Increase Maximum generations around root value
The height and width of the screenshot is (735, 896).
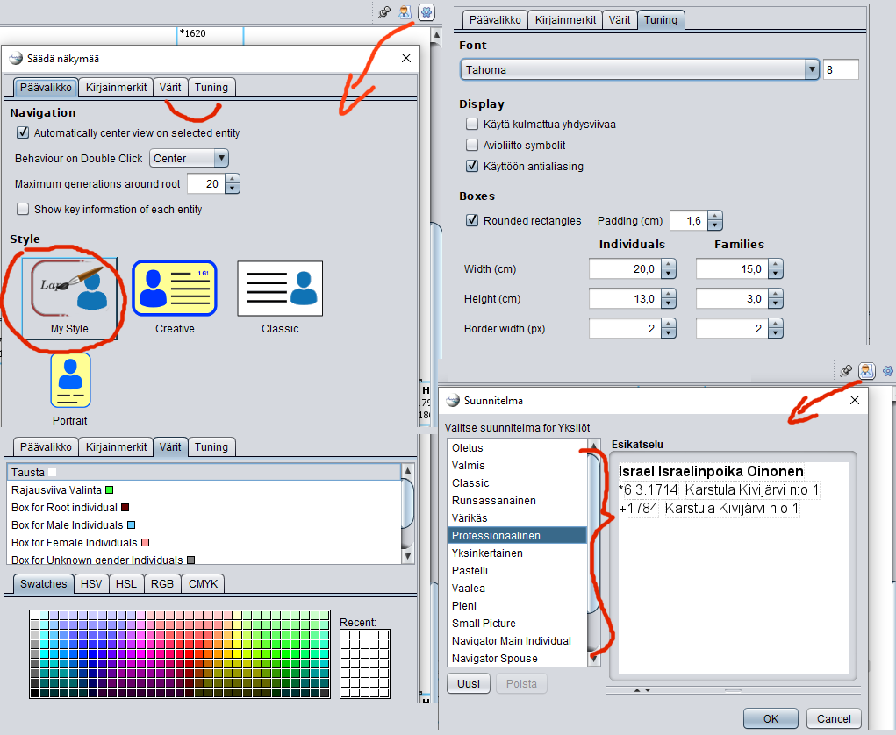tap(232, 179)
